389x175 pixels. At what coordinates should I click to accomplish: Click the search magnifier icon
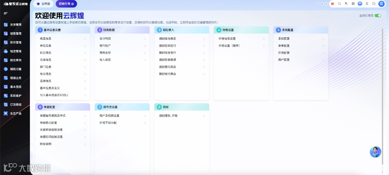339,4
